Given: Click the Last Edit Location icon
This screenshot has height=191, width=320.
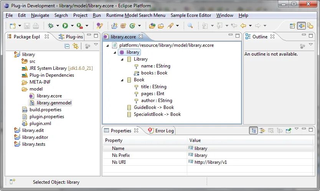Looking at the screenshot, I should 234,26.
